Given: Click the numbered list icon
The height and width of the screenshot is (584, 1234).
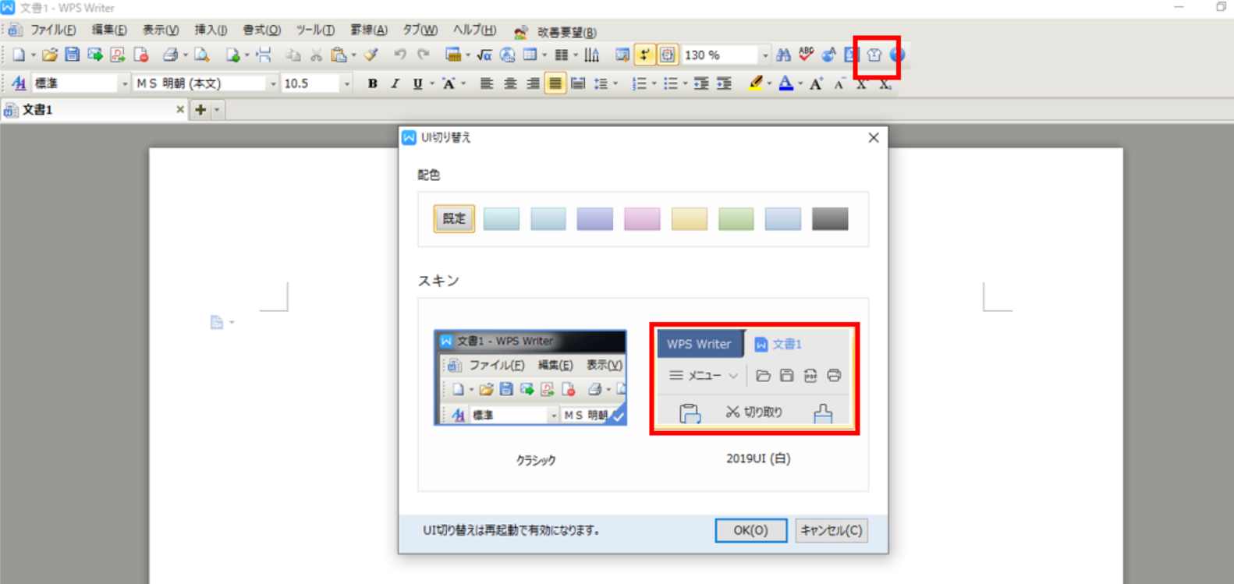Looking at the screenshot, I should pyautogui.click(x=638, y=83).
